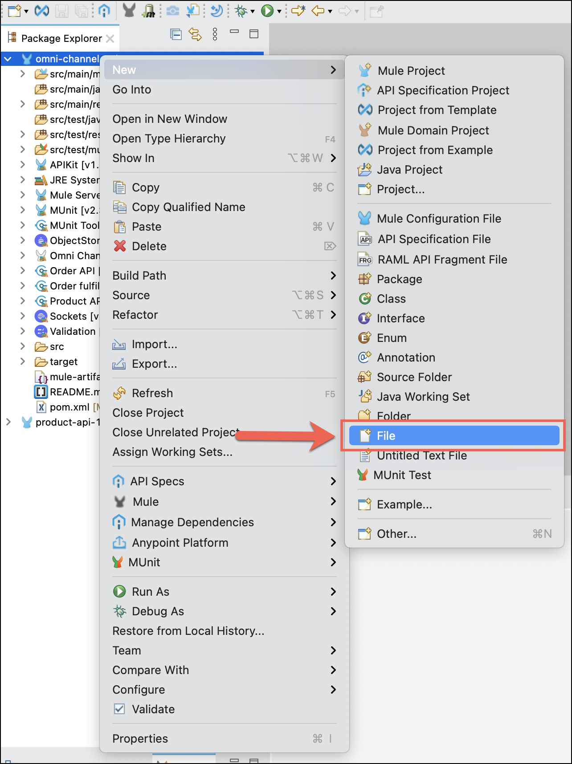
Task: Select pom.xml in the Package Explorer
Action: (69, 407)
